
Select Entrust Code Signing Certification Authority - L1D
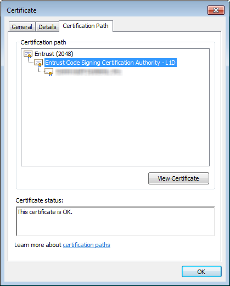tap(110, 63)
